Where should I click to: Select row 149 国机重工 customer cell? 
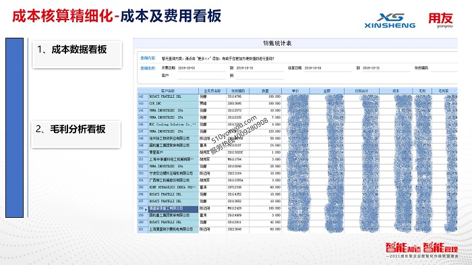coord(173,146)
